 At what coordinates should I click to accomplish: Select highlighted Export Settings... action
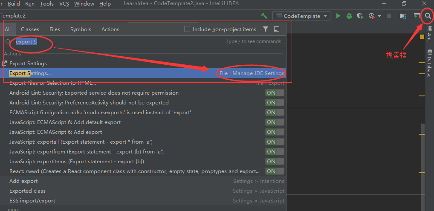pyautogui.click(x=143, y=73)
